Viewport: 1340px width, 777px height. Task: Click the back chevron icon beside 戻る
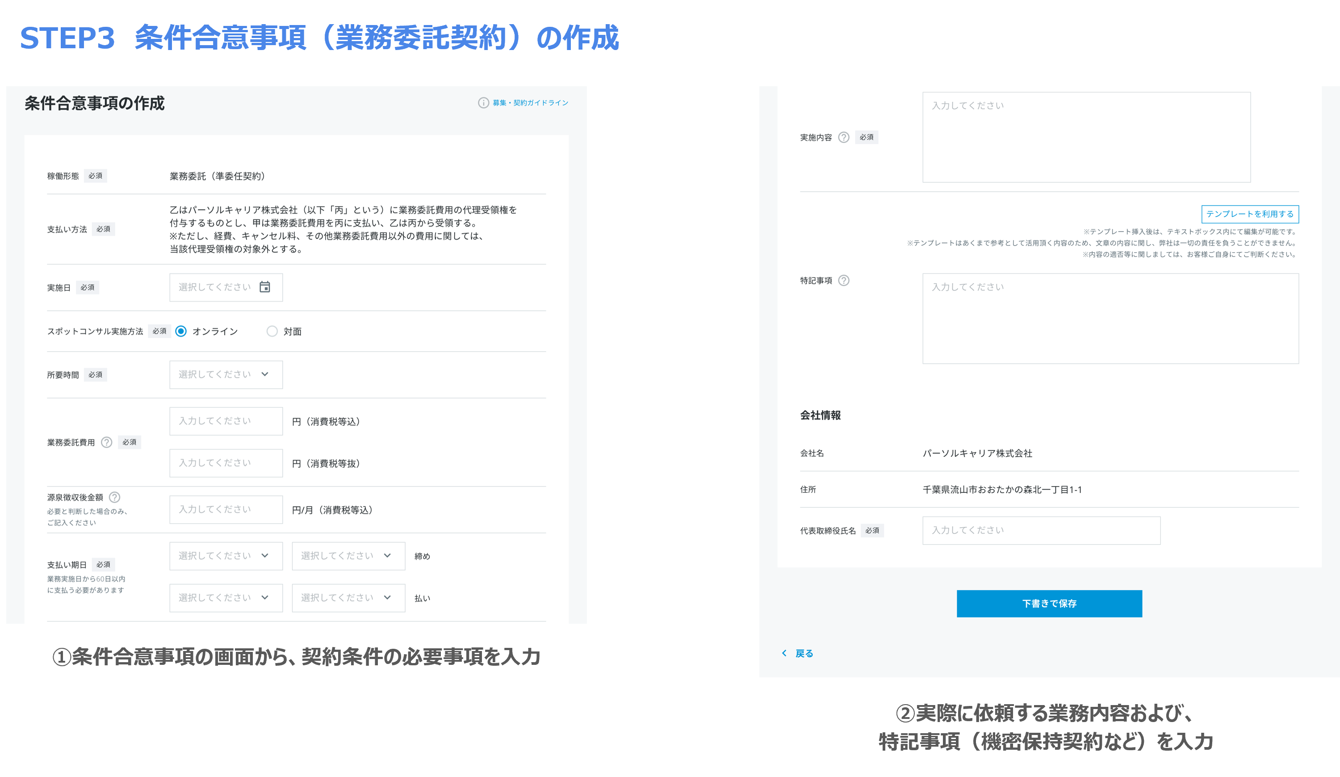(784, 653)
